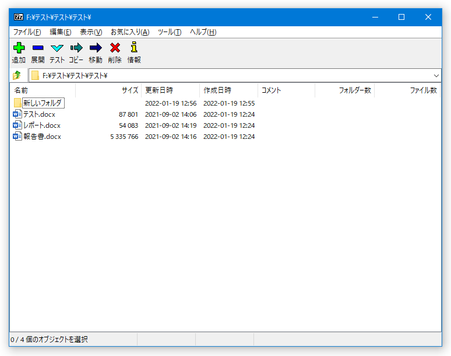Select the 新しいフォルダ folder name

[43, 103]
